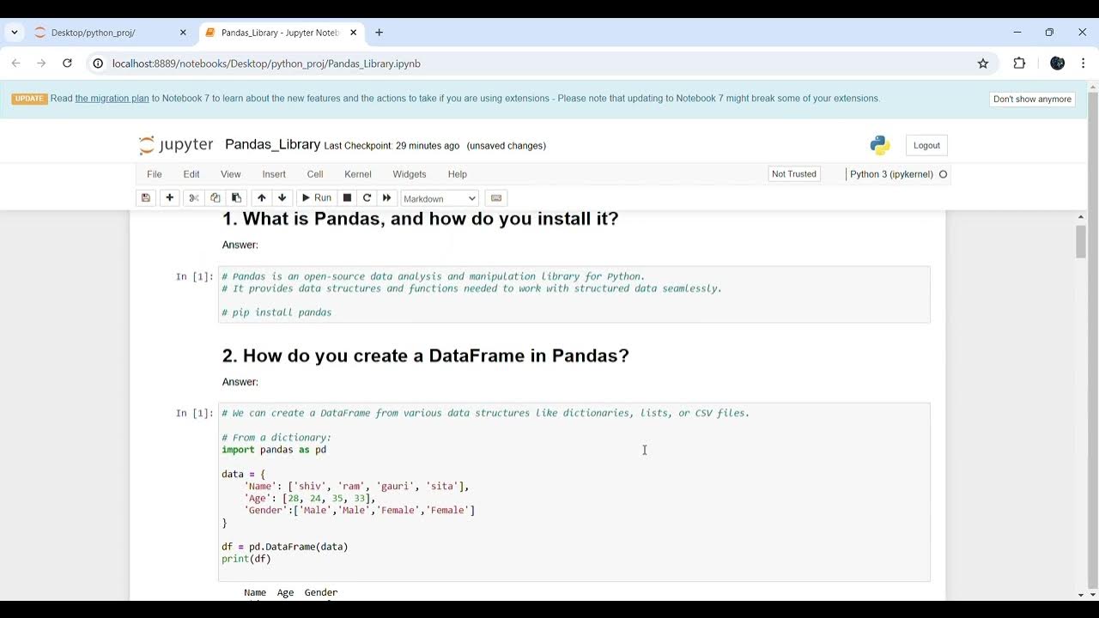The height and width of the screenshot is (618, 1099).
Task: Click the 'Name' list line in data
Action: 356,487
